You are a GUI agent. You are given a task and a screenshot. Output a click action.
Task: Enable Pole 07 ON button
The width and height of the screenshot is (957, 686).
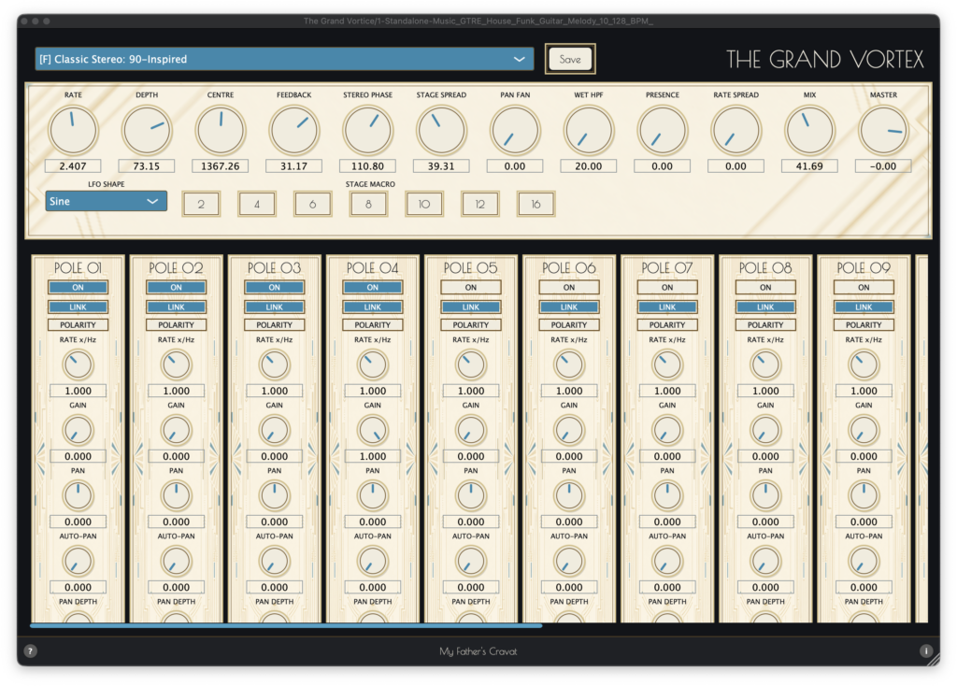[667, 287]
